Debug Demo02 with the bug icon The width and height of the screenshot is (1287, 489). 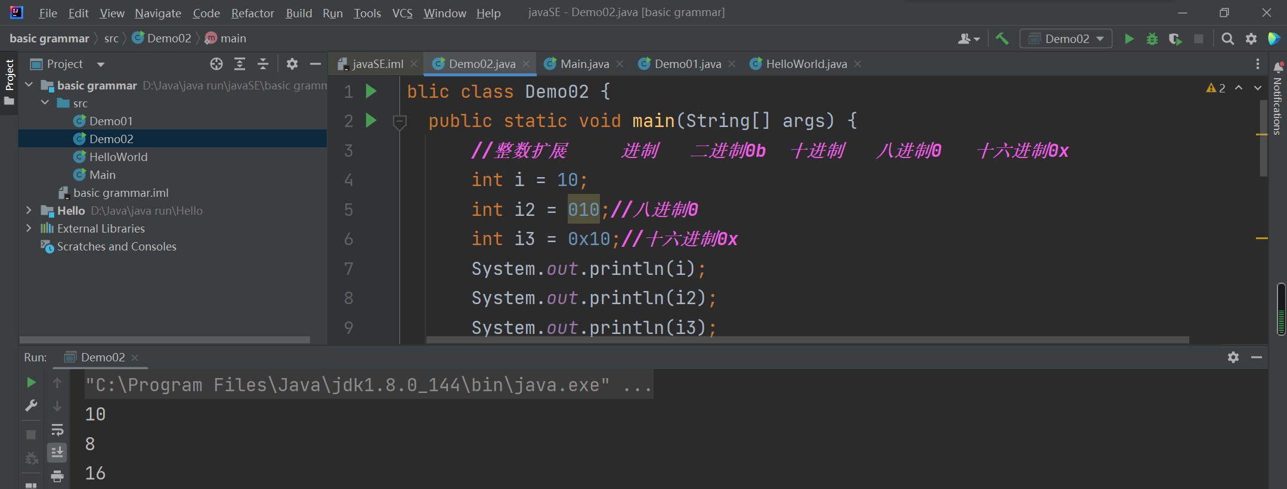point(1152,39)
